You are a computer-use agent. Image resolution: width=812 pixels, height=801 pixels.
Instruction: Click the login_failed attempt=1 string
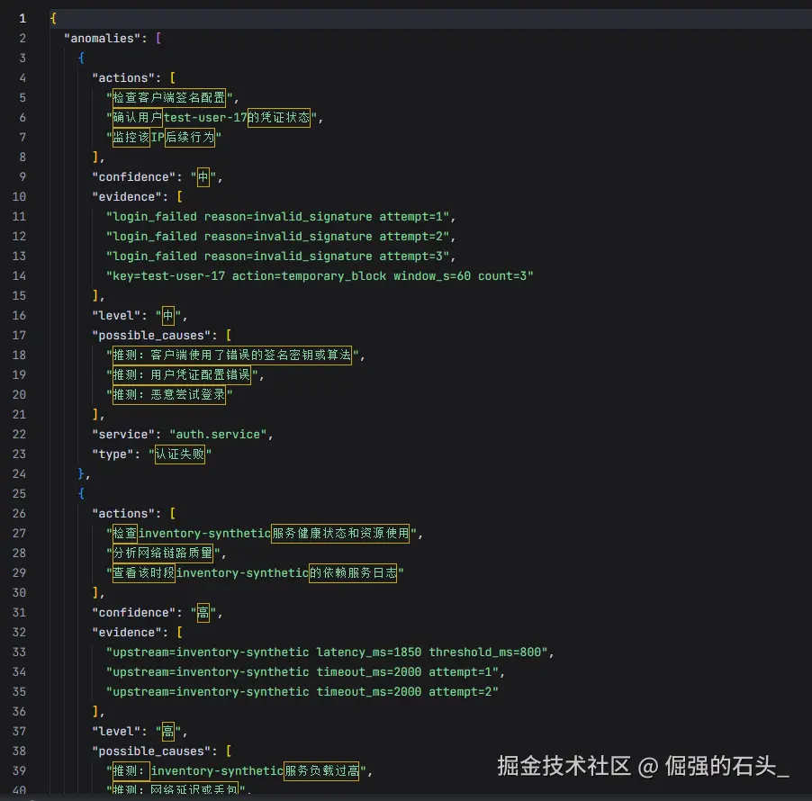[x=277, y=217]
